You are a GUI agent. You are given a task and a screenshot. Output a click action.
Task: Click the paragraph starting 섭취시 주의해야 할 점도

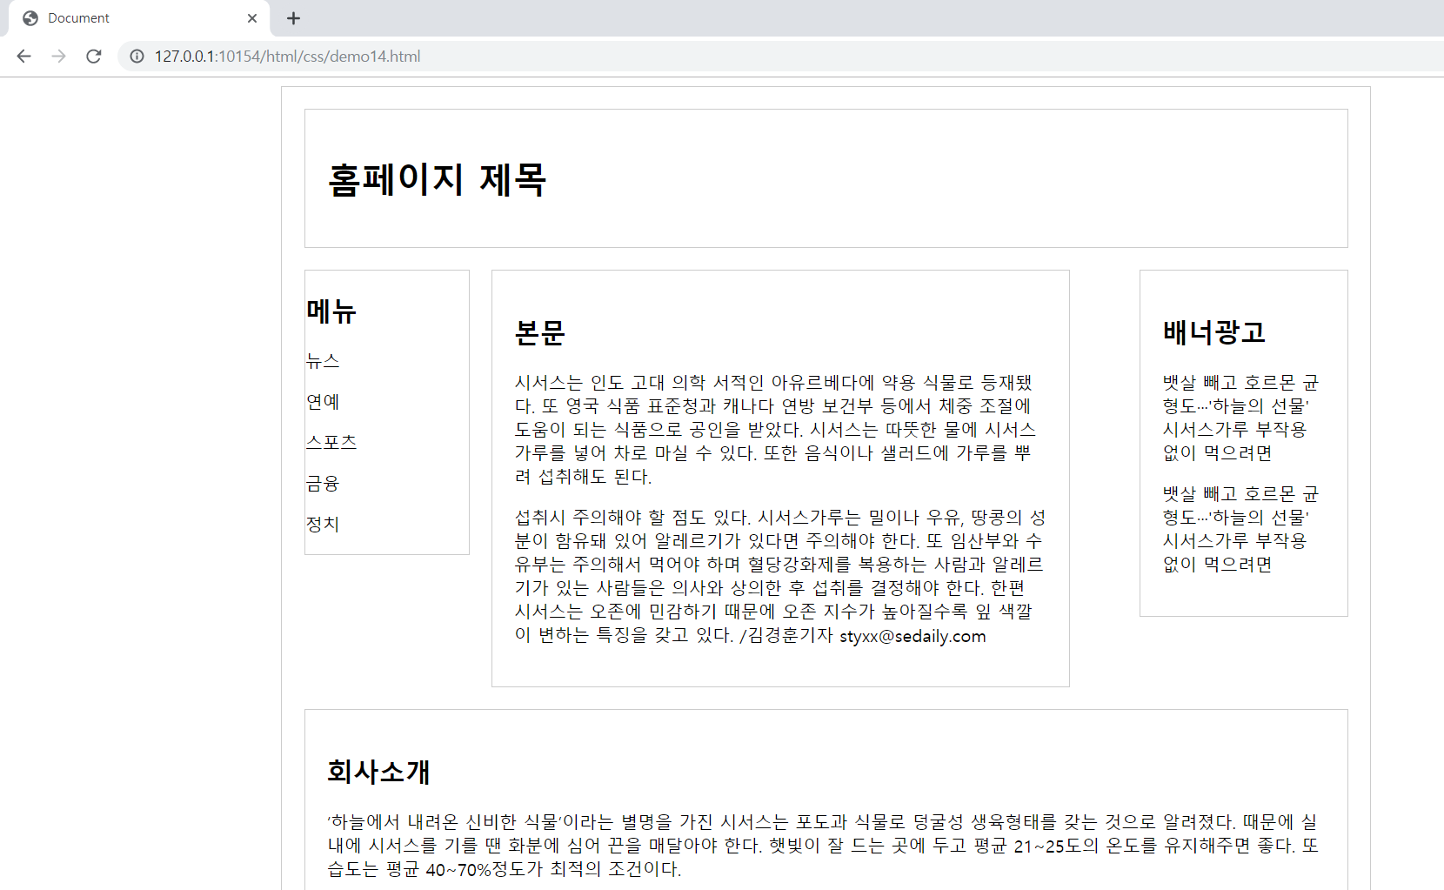[780, 576]
